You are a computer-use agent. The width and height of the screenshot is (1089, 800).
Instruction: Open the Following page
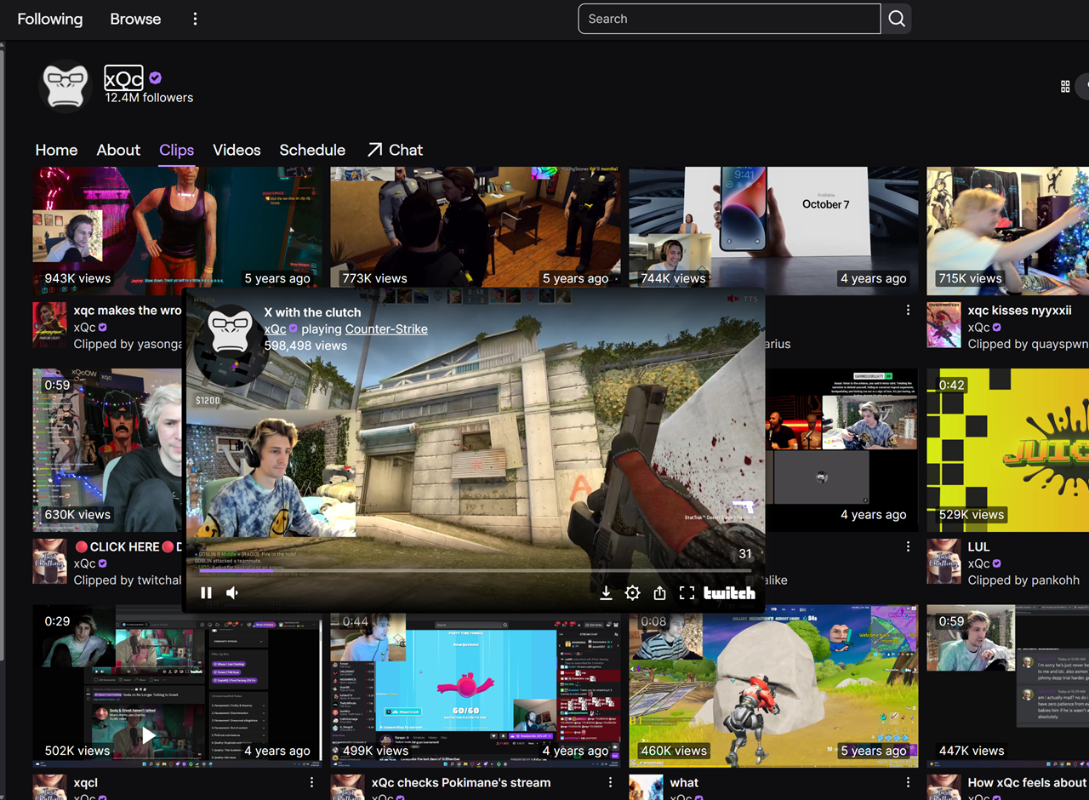click(x=50, y=19)
